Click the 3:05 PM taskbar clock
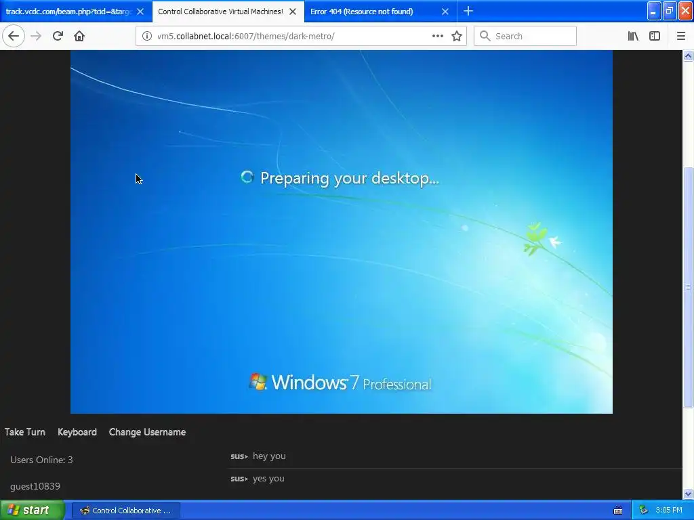 click(x=669, y=511)
